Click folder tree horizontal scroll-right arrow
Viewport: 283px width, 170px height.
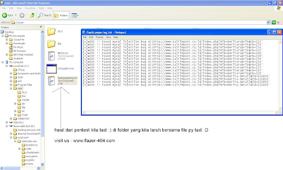[x=38, y=168]
